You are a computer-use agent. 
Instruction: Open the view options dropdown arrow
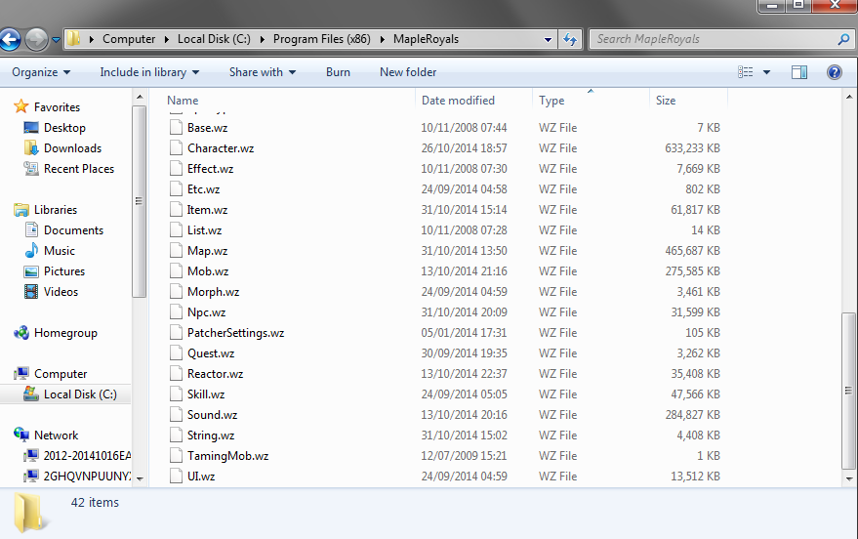[766, 72]
